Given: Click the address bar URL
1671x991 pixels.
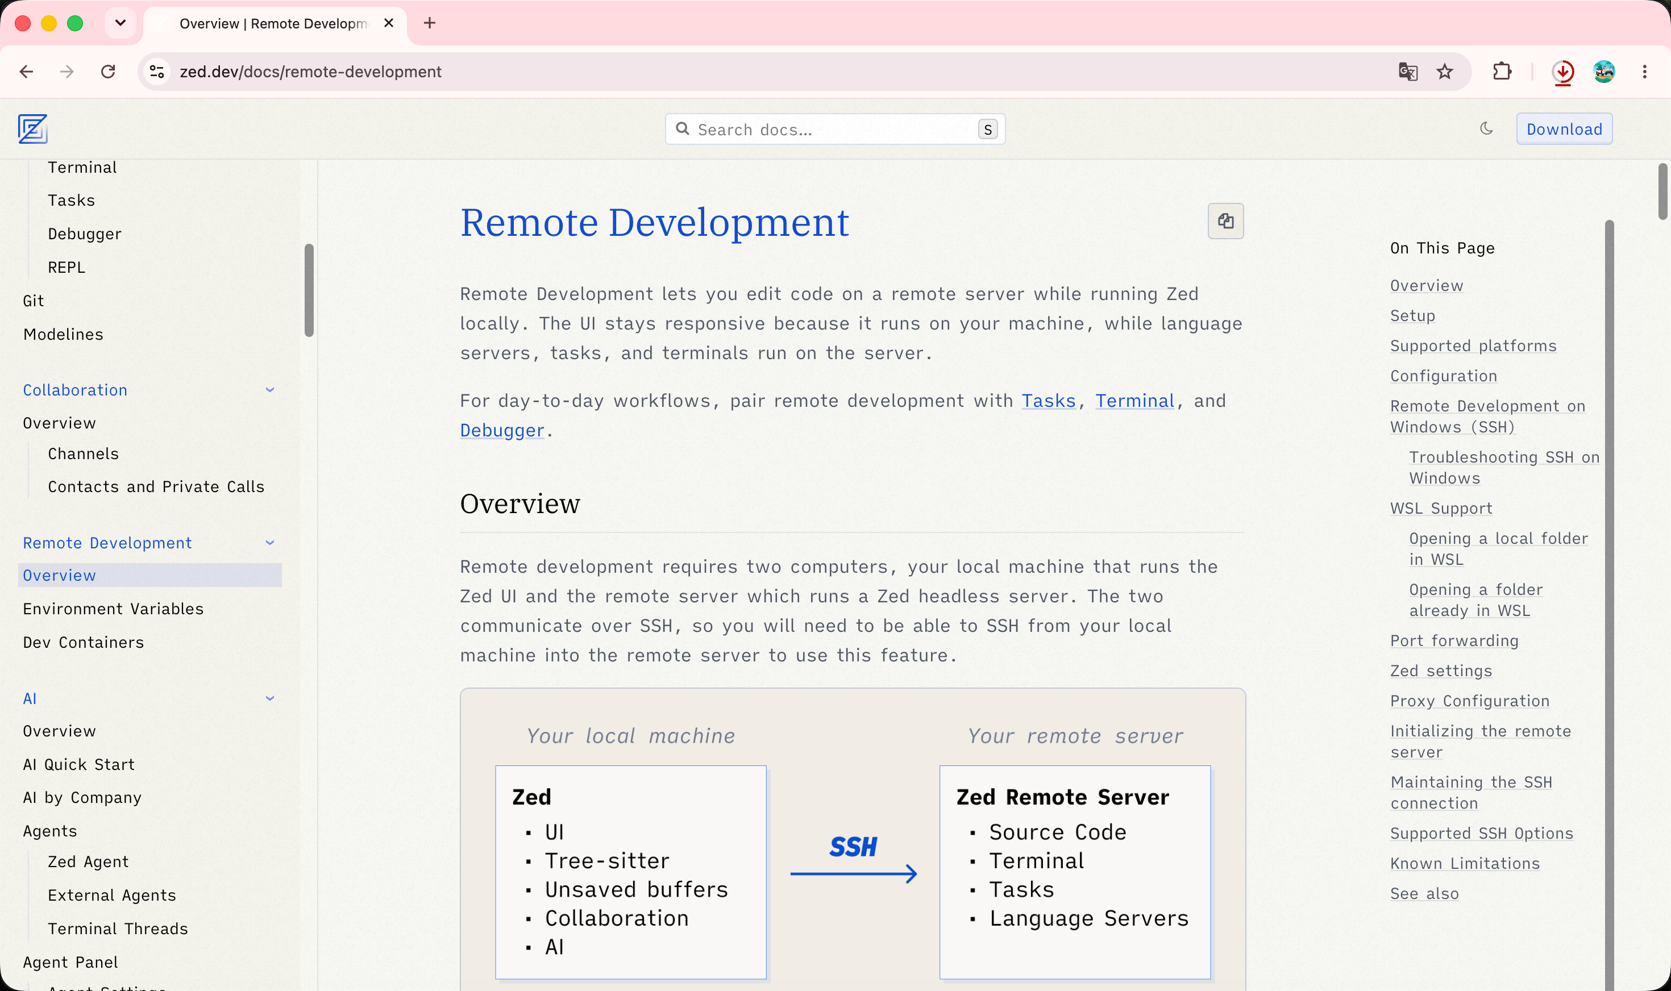Looking at the screenshot, I should click(310, 72).
